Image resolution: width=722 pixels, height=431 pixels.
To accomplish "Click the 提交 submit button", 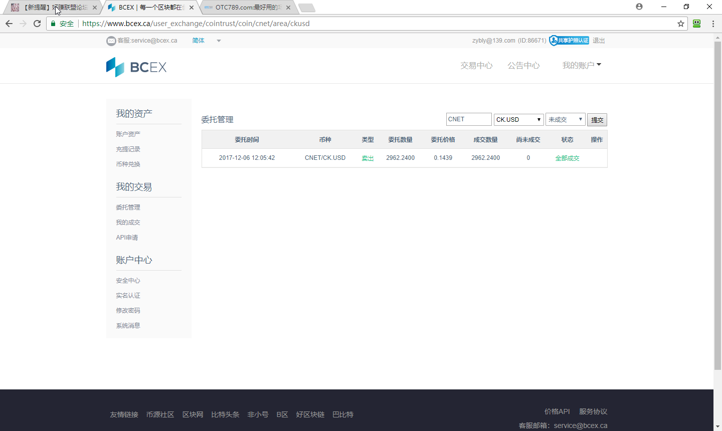I will coord(597,120).
